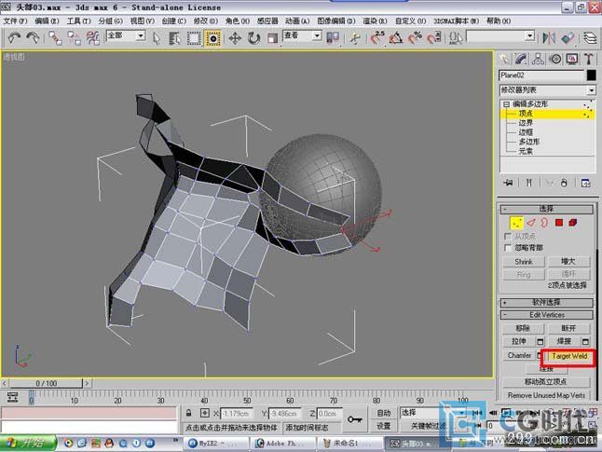Toggle the Angle Snap icon
The image size is (602, 452).
click(x=396, y=37)
